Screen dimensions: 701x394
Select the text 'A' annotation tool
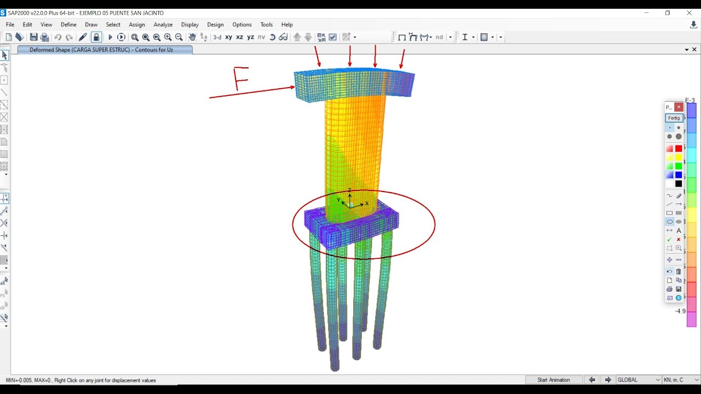tap(679, 230)
